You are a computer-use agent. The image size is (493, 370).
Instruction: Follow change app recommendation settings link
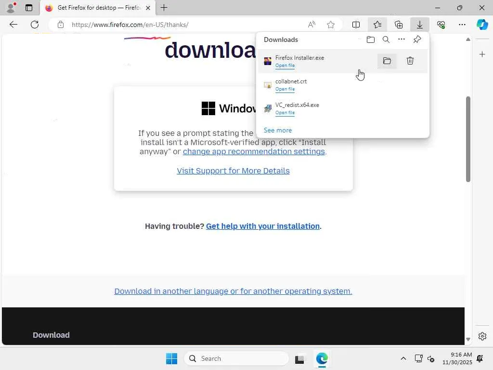coord(255,151)
